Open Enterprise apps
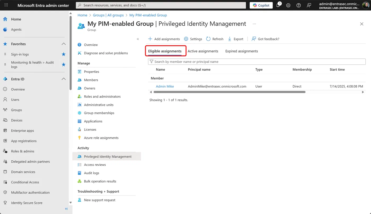 click(23, 131)
